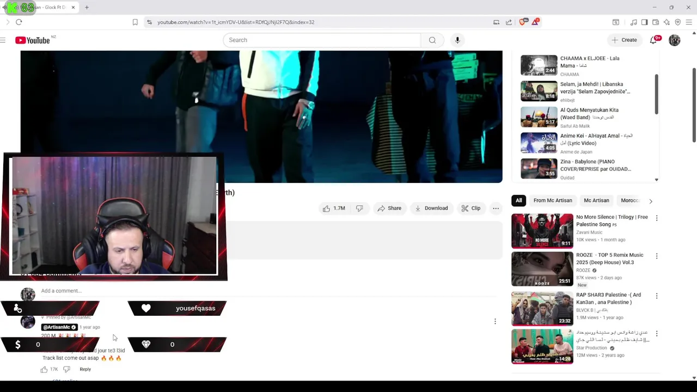Share the video
The height and width of the screenshot is (392, 697).
coord(389,208)
